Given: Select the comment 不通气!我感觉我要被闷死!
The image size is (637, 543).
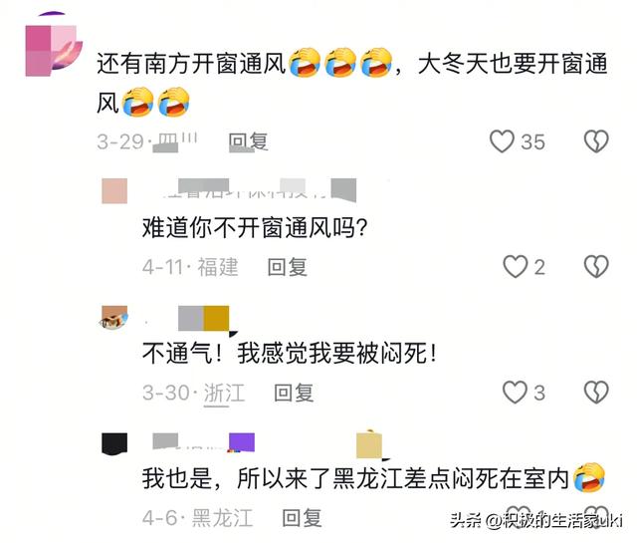Looking at the screenshot, I should click(290, 353).
